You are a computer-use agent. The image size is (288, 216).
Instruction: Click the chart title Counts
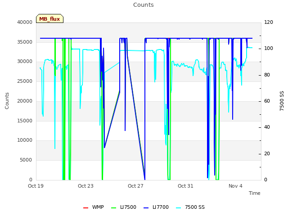click(x=144, y=5)
